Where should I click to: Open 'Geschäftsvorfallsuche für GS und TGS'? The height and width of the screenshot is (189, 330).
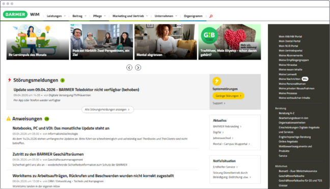click(300, 180)
